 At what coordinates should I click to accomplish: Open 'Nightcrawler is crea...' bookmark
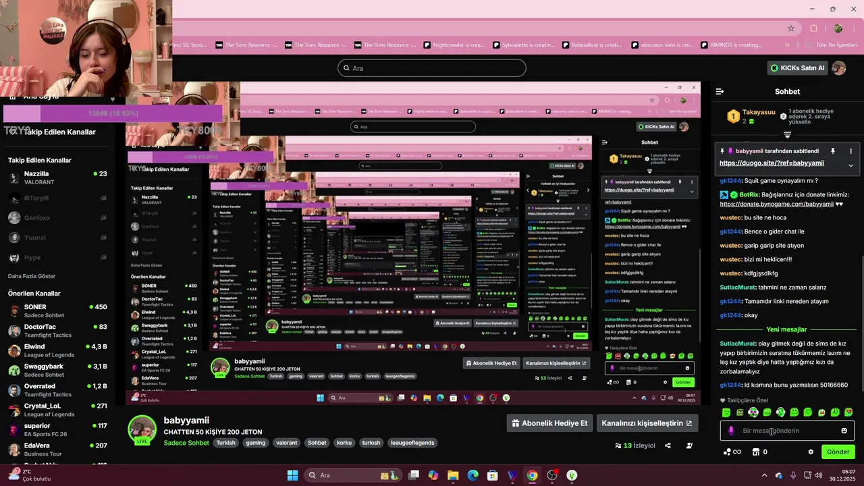(x=454, y=45)
